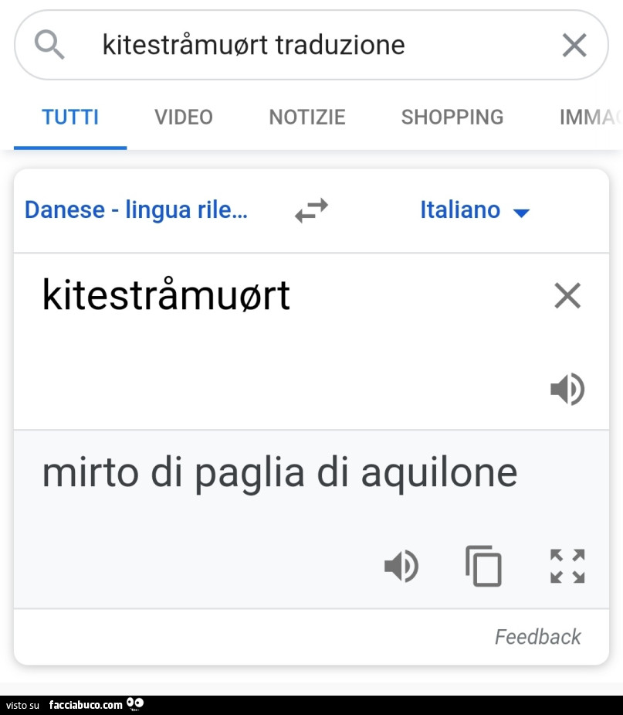This screenshot has width=623, height=715.
Task: Click the facciabuco.com watermark link
Action: point(86,705)
